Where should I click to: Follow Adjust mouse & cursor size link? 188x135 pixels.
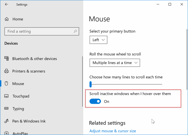pyautogui.click(x=113, y=131)
